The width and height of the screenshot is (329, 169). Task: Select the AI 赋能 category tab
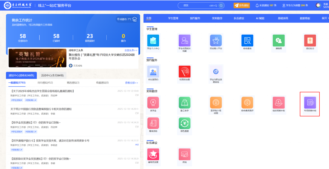coord(260,18)
